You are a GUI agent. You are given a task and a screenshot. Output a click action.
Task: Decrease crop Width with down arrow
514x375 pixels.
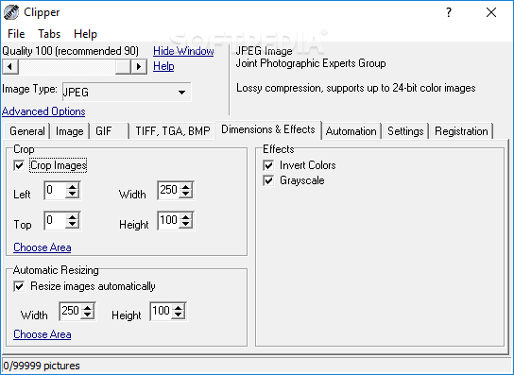click(186, 194)
